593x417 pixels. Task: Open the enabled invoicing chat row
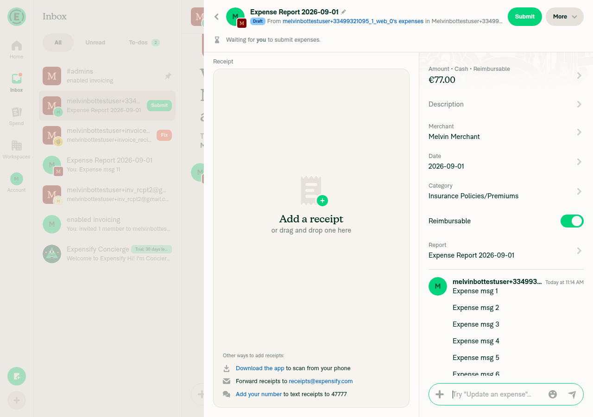tap(107, 224)
